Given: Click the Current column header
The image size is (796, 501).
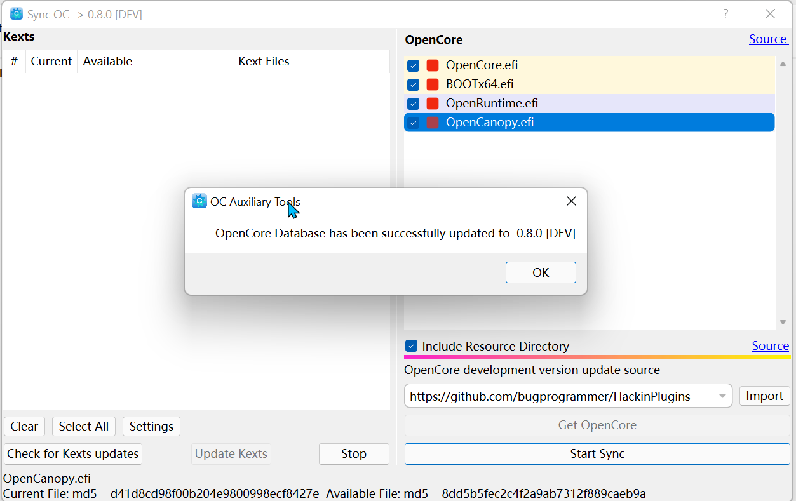Looking at the screenshot, I should pos(51,62).
